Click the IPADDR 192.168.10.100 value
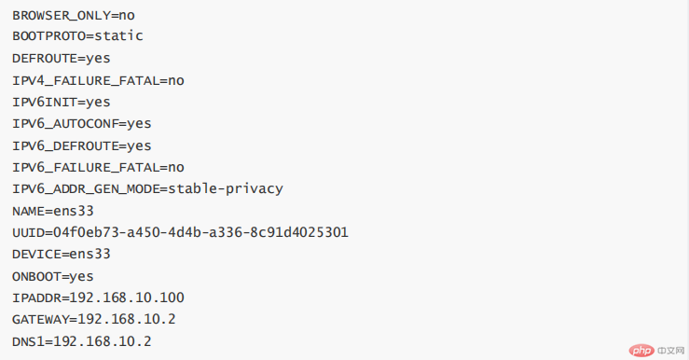 point(127,298)
